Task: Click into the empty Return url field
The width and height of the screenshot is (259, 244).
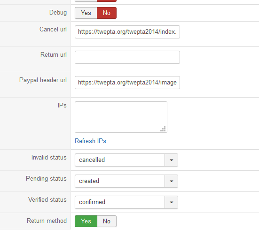Action: coord(127,57)
